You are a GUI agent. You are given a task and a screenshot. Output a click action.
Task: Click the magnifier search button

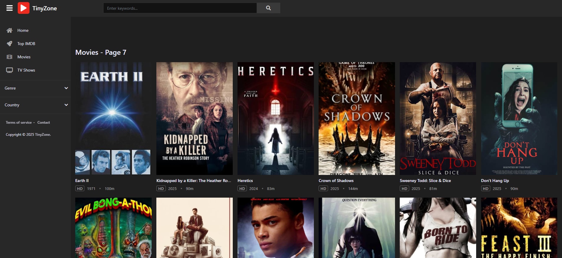click(268, 8)
